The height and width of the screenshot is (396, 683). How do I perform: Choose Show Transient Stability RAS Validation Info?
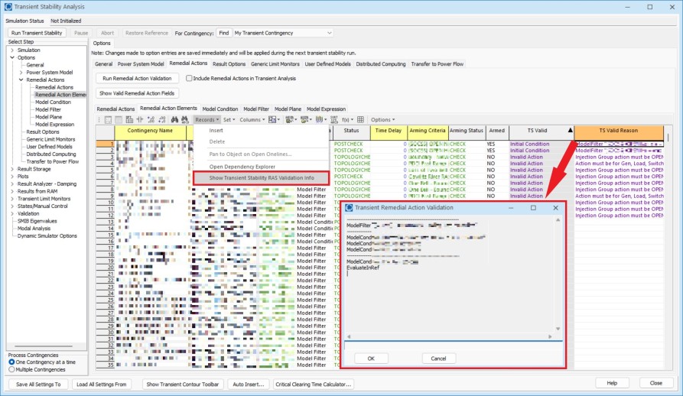click(x=262, y=177)
